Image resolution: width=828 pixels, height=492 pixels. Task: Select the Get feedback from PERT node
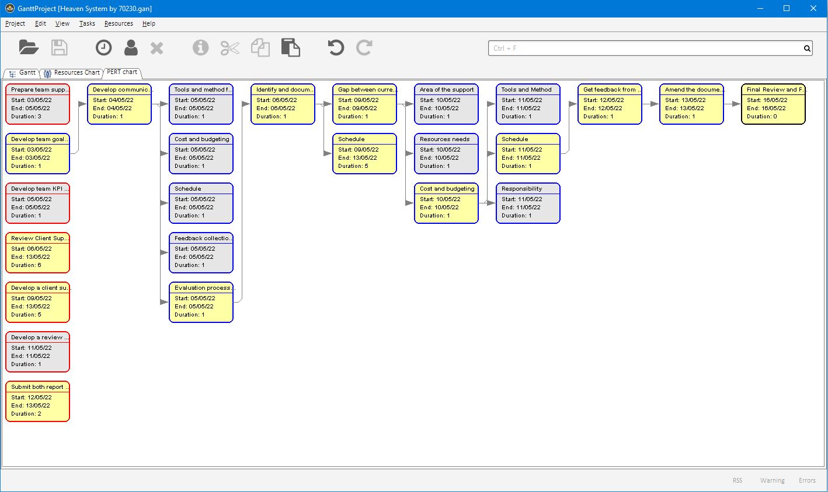[610, 104]
